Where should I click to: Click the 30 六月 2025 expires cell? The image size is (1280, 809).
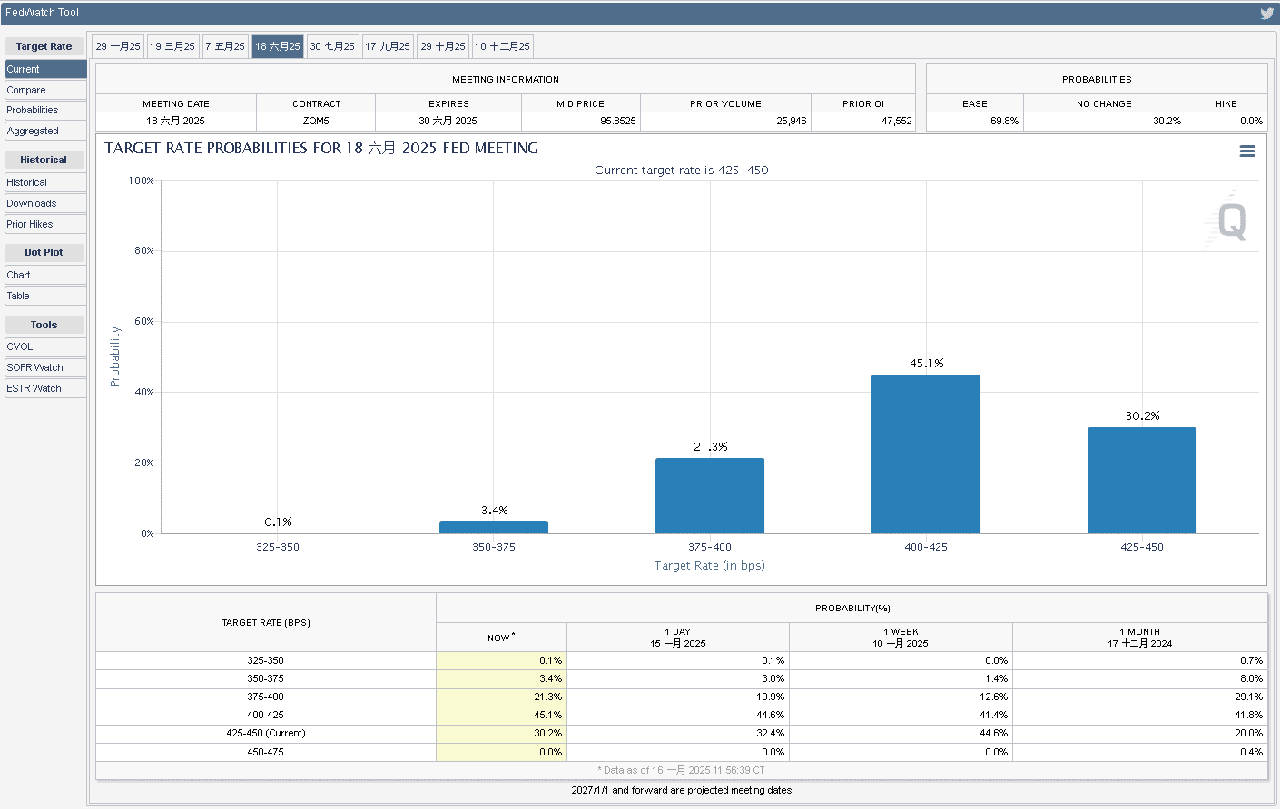(448, 121)
